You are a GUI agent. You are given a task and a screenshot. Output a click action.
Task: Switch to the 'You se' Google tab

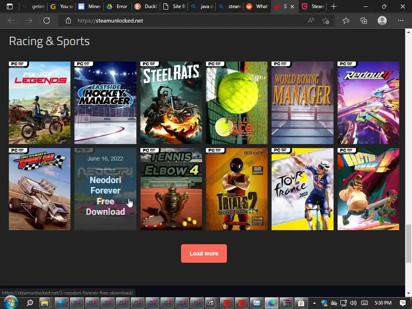tap(62, 6)
